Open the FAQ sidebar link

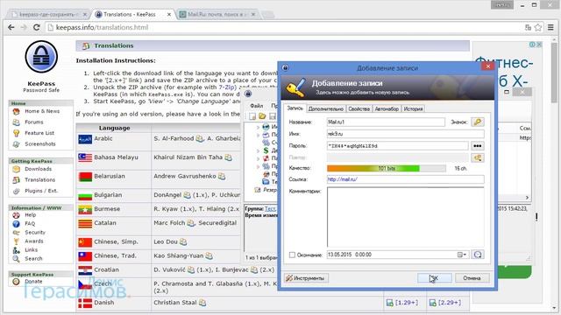pyautogui.click(x=30, y=224)
